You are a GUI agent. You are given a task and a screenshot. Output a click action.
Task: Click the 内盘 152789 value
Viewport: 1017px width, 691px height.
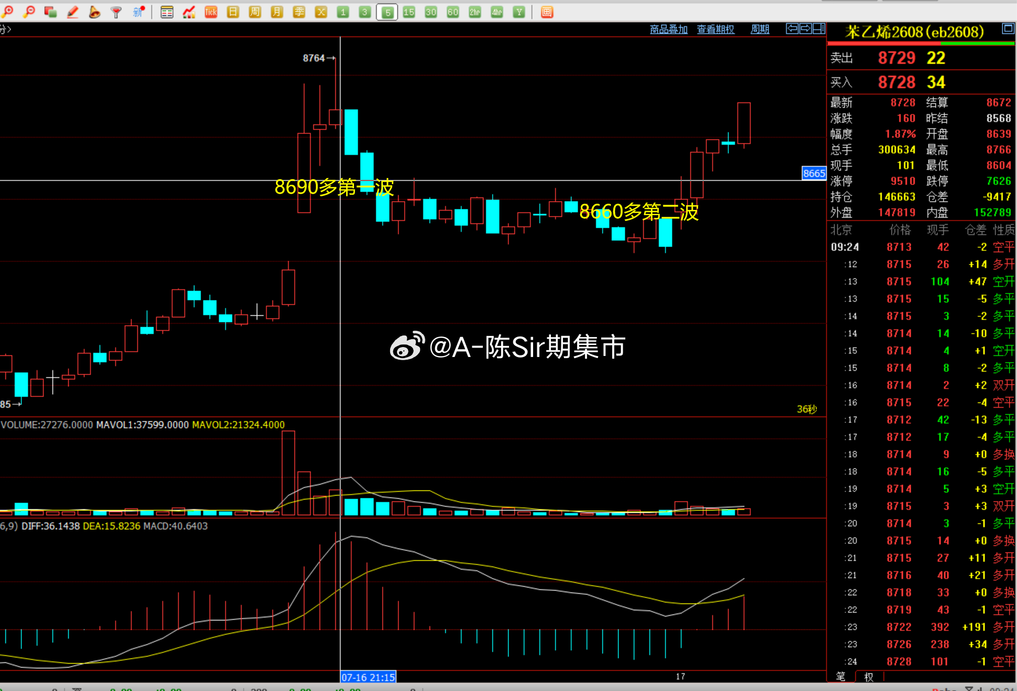coord(992,213)
